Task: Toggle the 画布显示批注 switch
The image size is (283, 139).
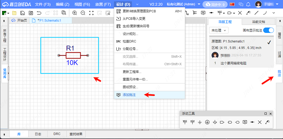Action: (x=268, y=30)
